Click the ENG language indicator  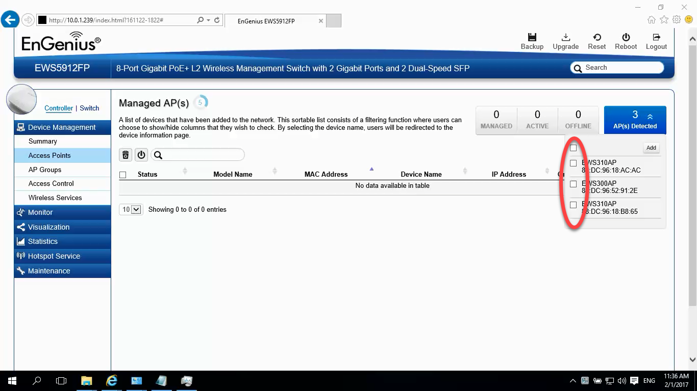coord(649,381)
